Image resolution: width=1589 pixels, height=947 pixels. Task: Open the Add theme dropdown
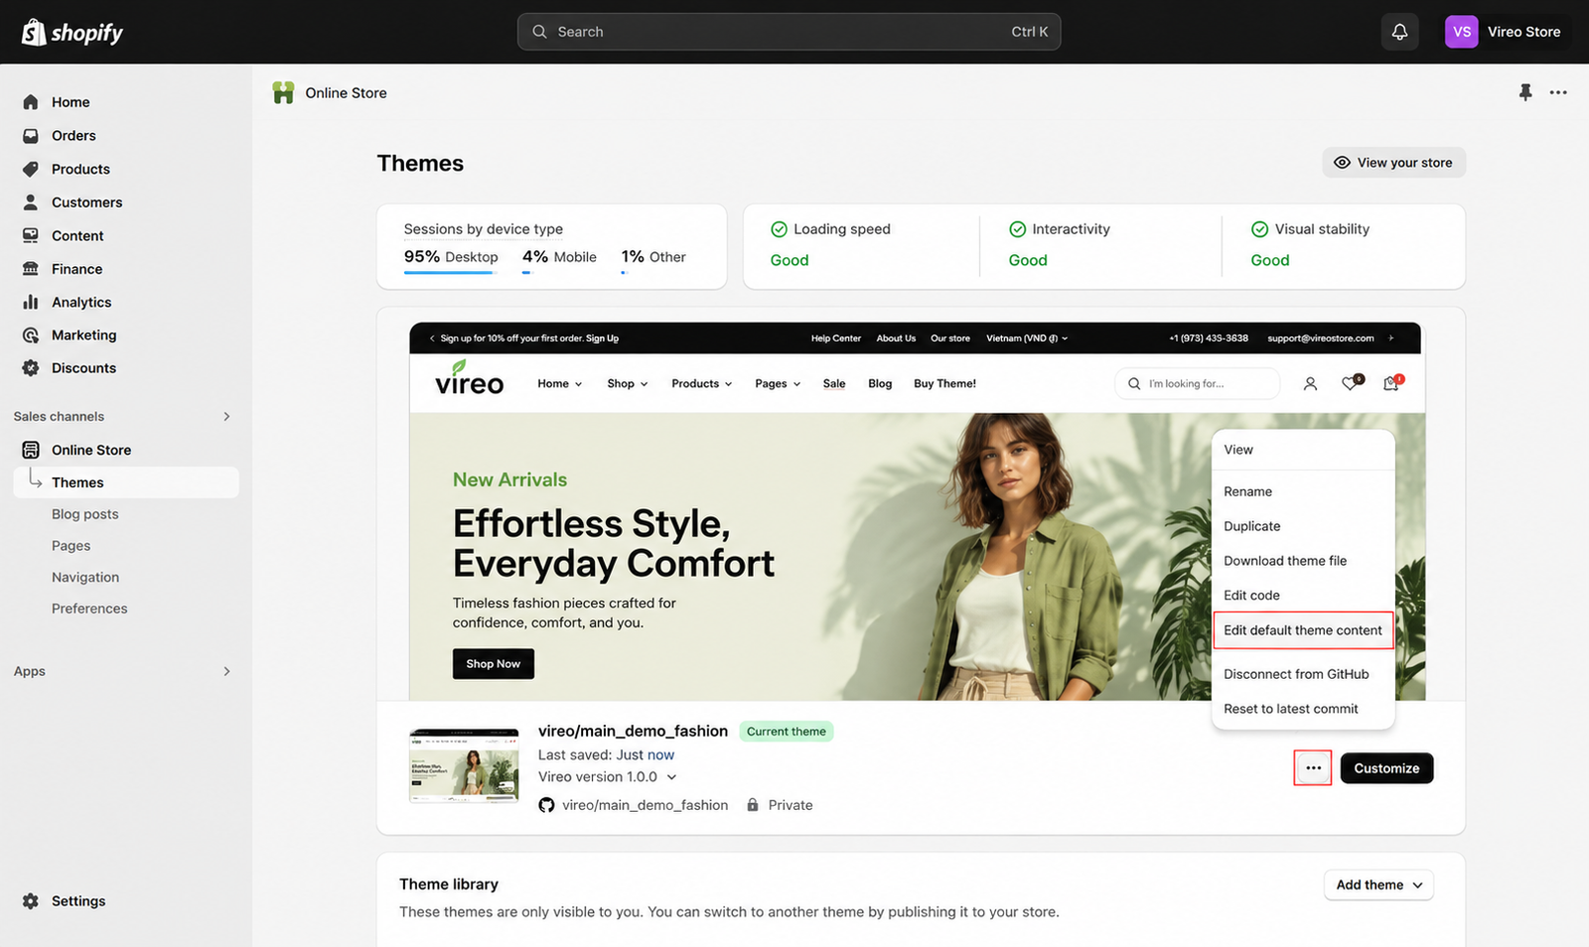click(1378, 884)
